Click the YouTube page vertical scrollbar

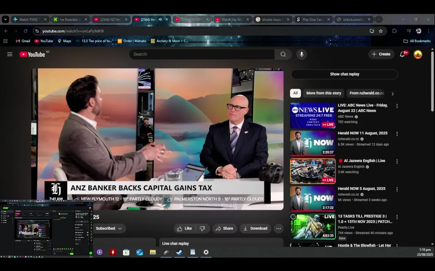point(432,82)
